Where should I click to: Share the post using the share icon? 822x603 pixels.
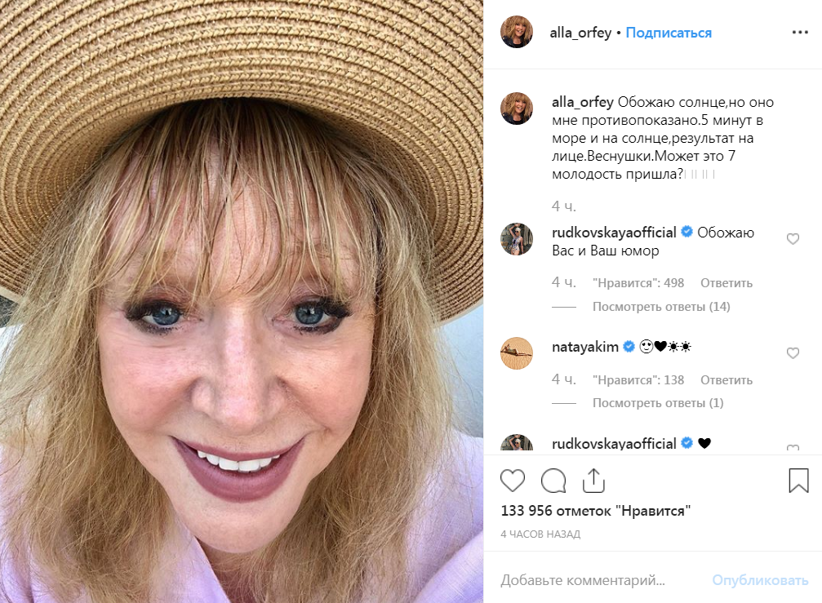tap(593, 481)
